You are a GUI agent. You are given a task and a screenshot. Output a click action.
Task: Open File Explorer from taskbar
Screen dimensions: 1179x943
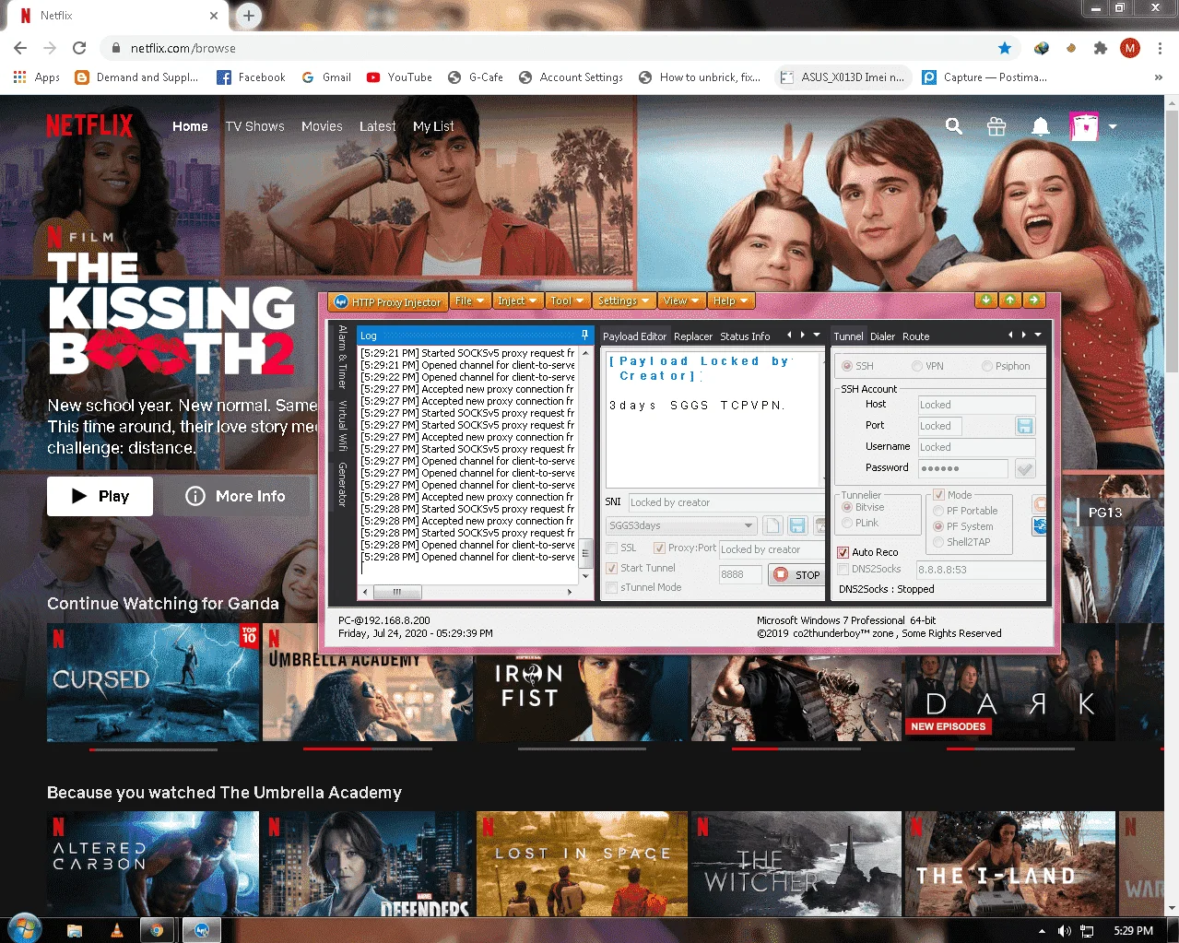point(75,930)
